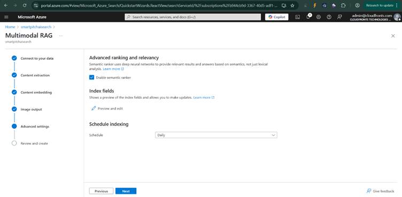Click the Next button
402x197 pixels.
[126, 191]
